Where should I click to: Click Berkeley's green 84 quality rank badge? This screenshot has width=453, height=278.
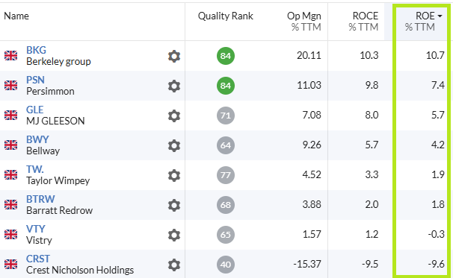click(x=226, y=56)
